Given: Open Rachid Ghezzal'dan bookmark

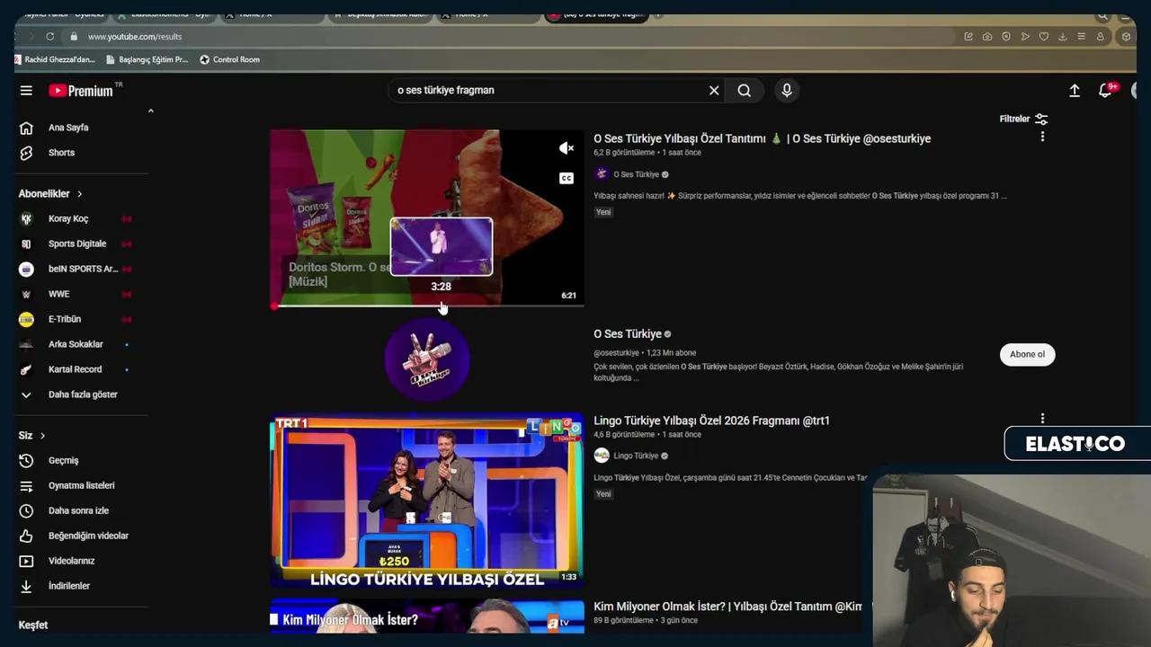Looking at the screenshot, I should click(x=56, y=60).
